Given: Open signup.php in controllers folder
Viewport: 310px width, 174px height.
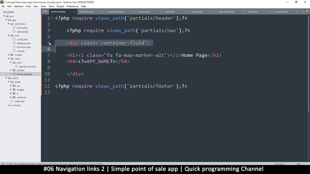Looking at the screenshot, I should click(22, 32).
